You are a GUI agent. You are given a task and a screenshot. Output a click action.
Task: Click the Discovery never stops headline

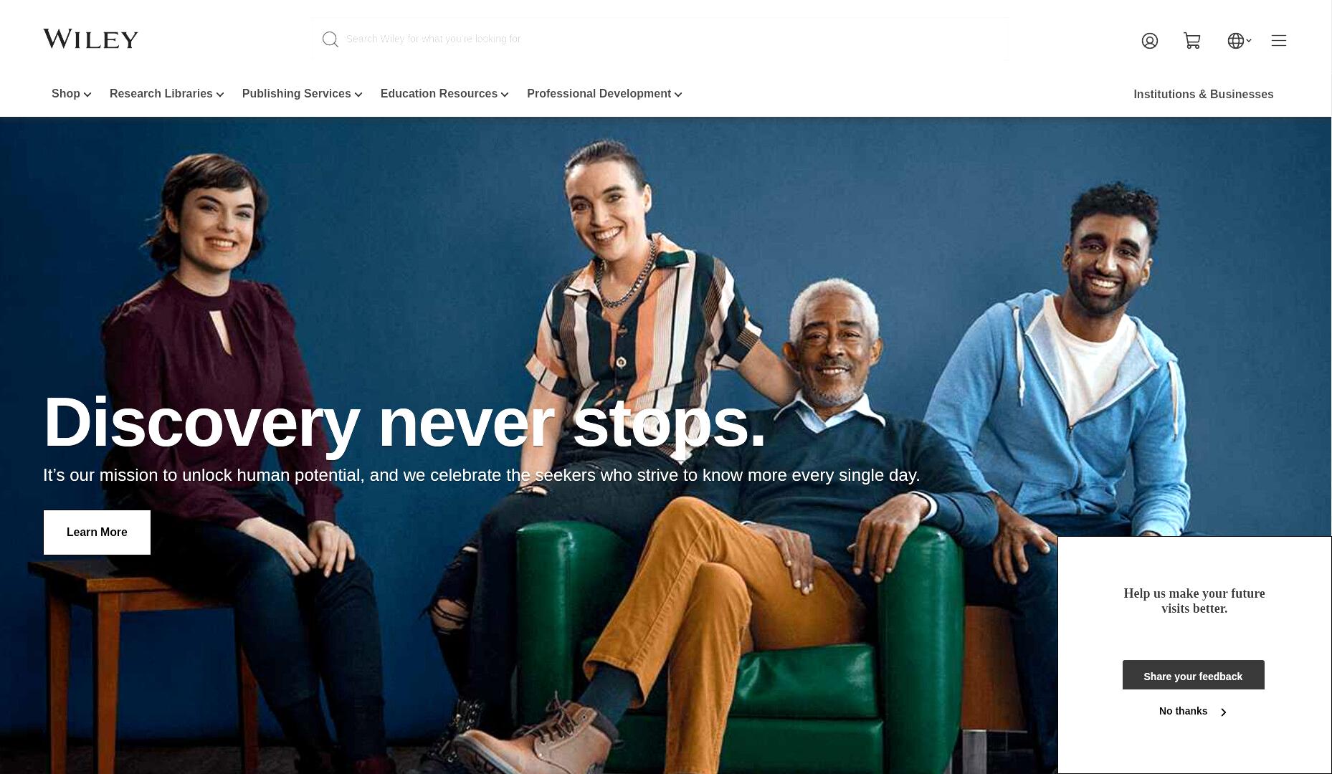pyautogui.click(x=405, y=423)
